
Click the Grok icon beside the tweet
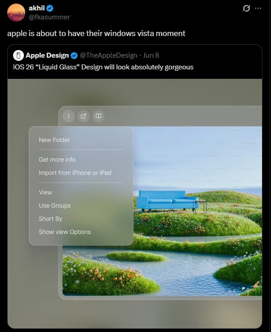(246, 9)
